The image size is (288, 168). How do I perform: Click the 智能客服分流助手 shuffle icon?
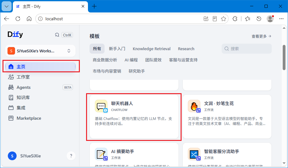coord(194,154)
